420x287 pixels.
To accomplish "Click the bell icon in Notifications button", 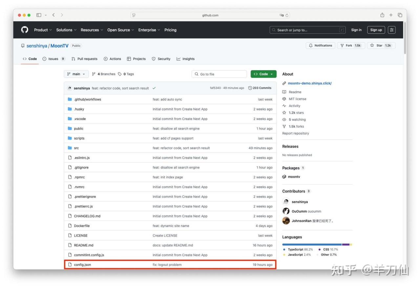I will tap(311, 46).
